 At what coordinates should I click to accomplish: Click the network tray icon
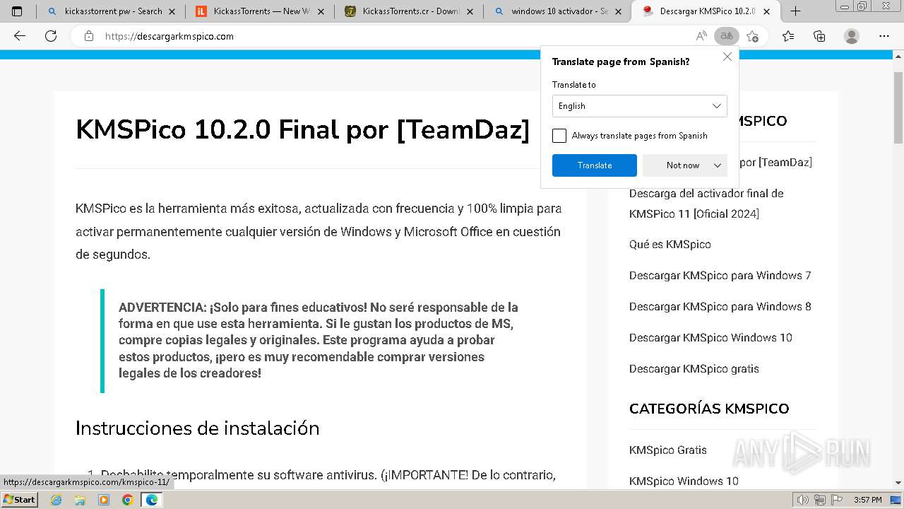[820, 500]
